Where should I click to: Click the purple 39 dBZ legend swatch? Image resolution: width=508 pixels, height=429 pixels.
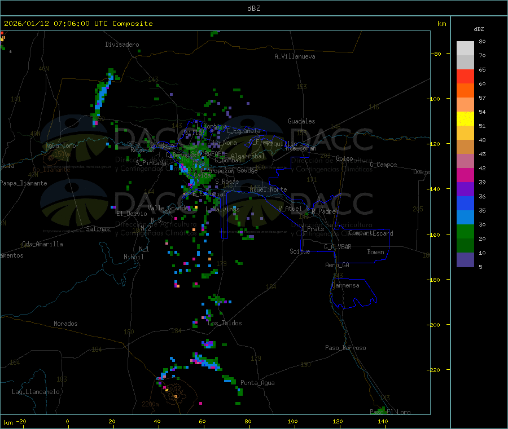(465, 189)
